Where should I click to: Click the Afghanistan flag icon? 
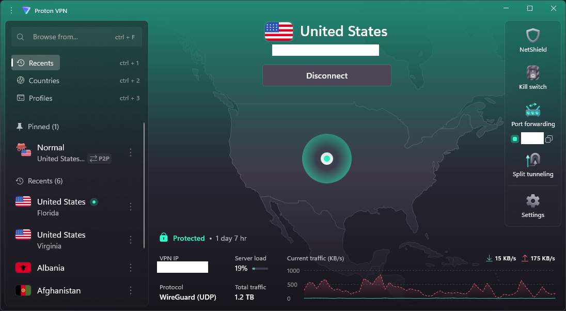pyautogui.click(x=23, y=290)
